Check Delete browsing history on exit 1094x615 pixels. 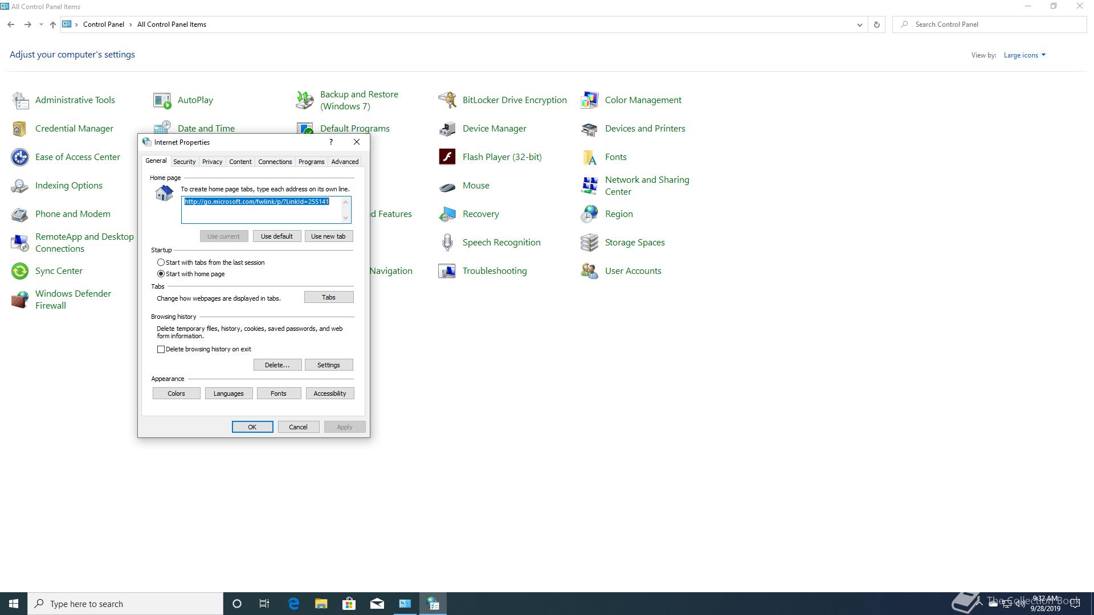point(161,349)
